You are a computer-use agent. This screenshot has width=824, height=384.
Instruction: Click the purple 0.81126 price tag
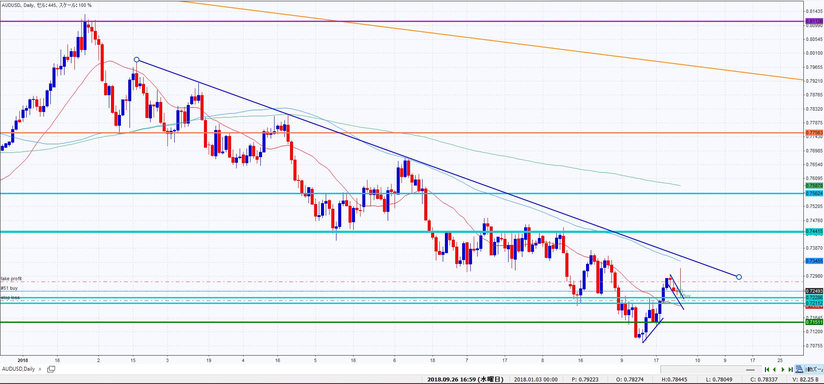(814, 21)
